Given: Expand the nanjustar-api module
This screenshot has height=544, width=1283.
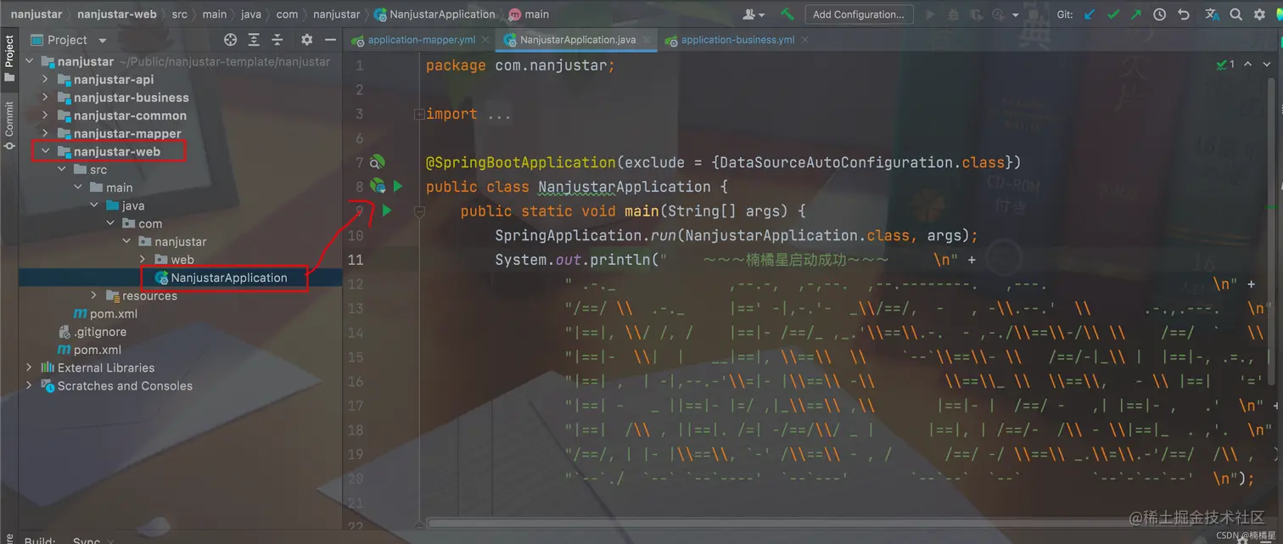Looking at the screenshot, I should click(46, 79).
